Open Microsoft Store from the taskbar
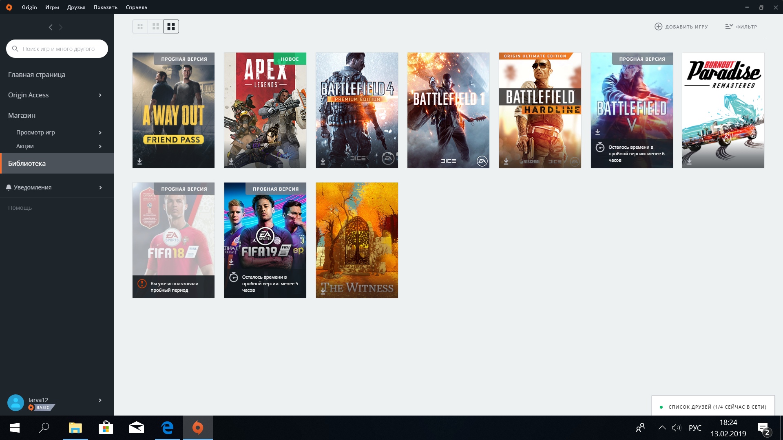Image resolution: width=783 pixels, height=440 pixels. pos(106,428)
